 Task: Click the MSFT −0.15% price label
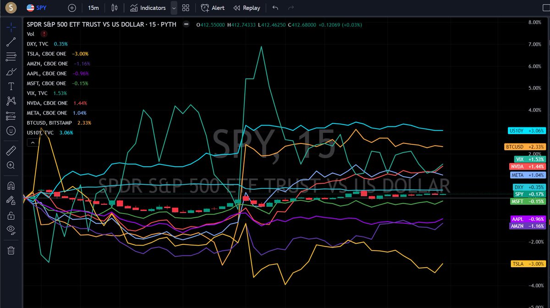point(528,201)
